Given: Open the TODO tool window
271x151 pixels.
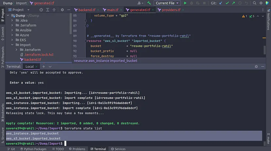Looking at the screenshot, I should click(x=58, y=149).
